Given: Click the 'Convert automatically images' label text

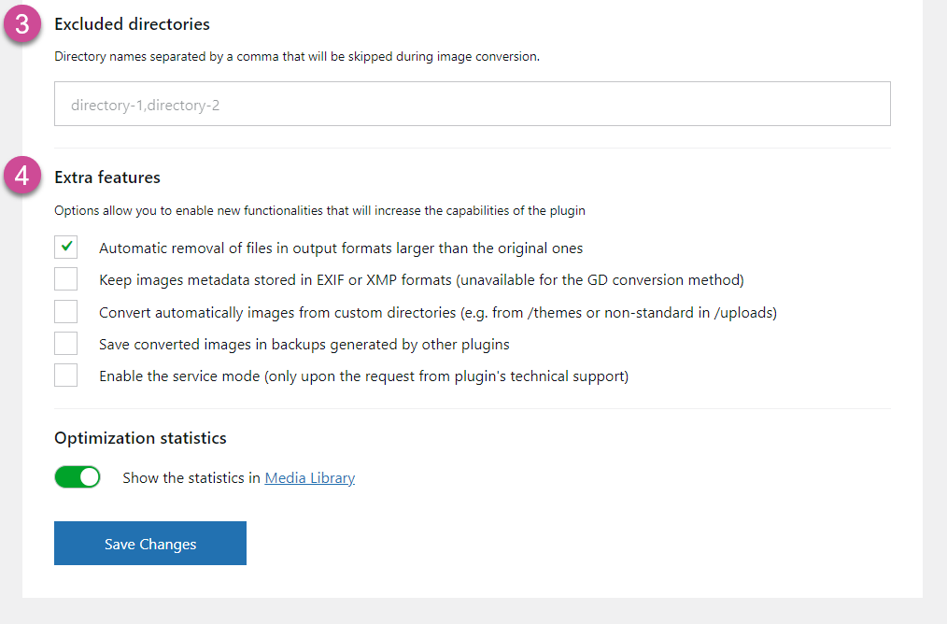Looking at the screenshot, I should click(438, 313).
